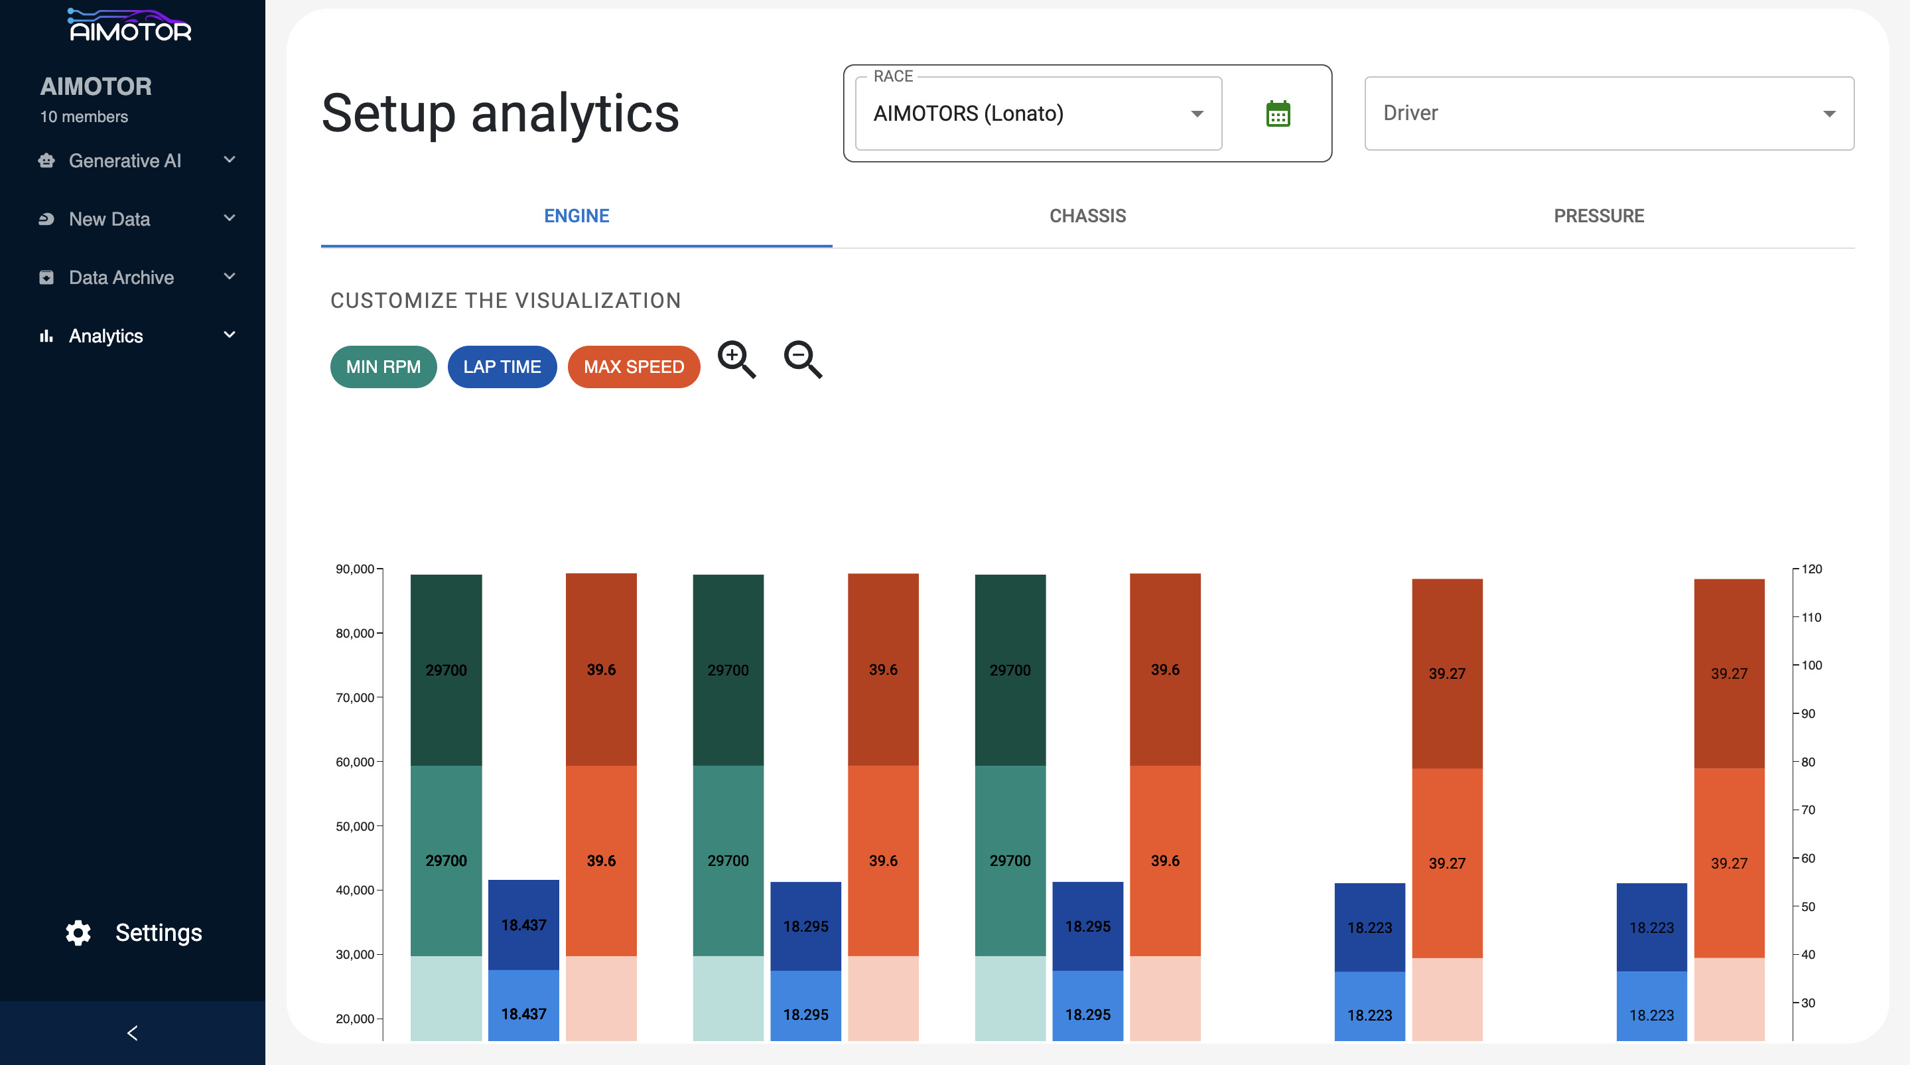Select the ENGINE tab

pyautogui.click(x=576, y=216)
